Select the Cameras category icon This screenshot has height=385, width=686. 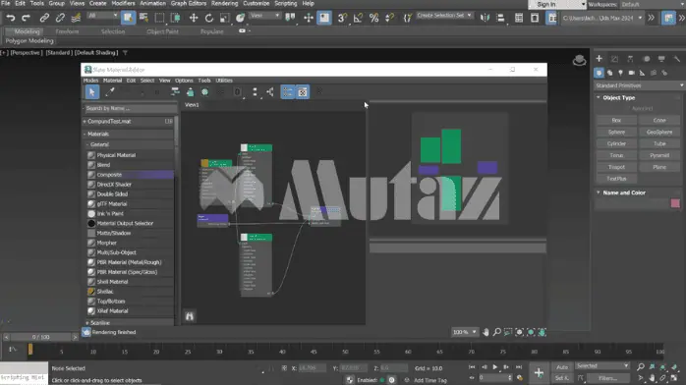tap(631, 73)
